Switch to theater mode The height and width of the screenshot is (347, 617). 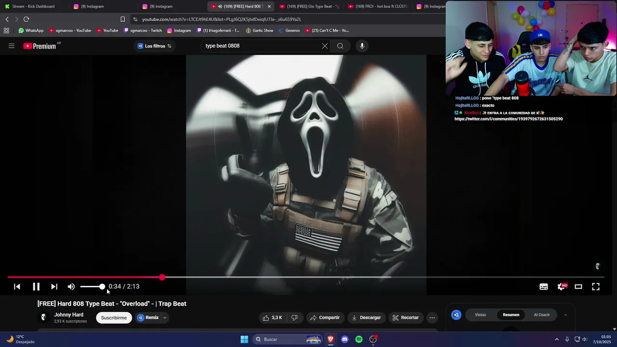point(578,287)
